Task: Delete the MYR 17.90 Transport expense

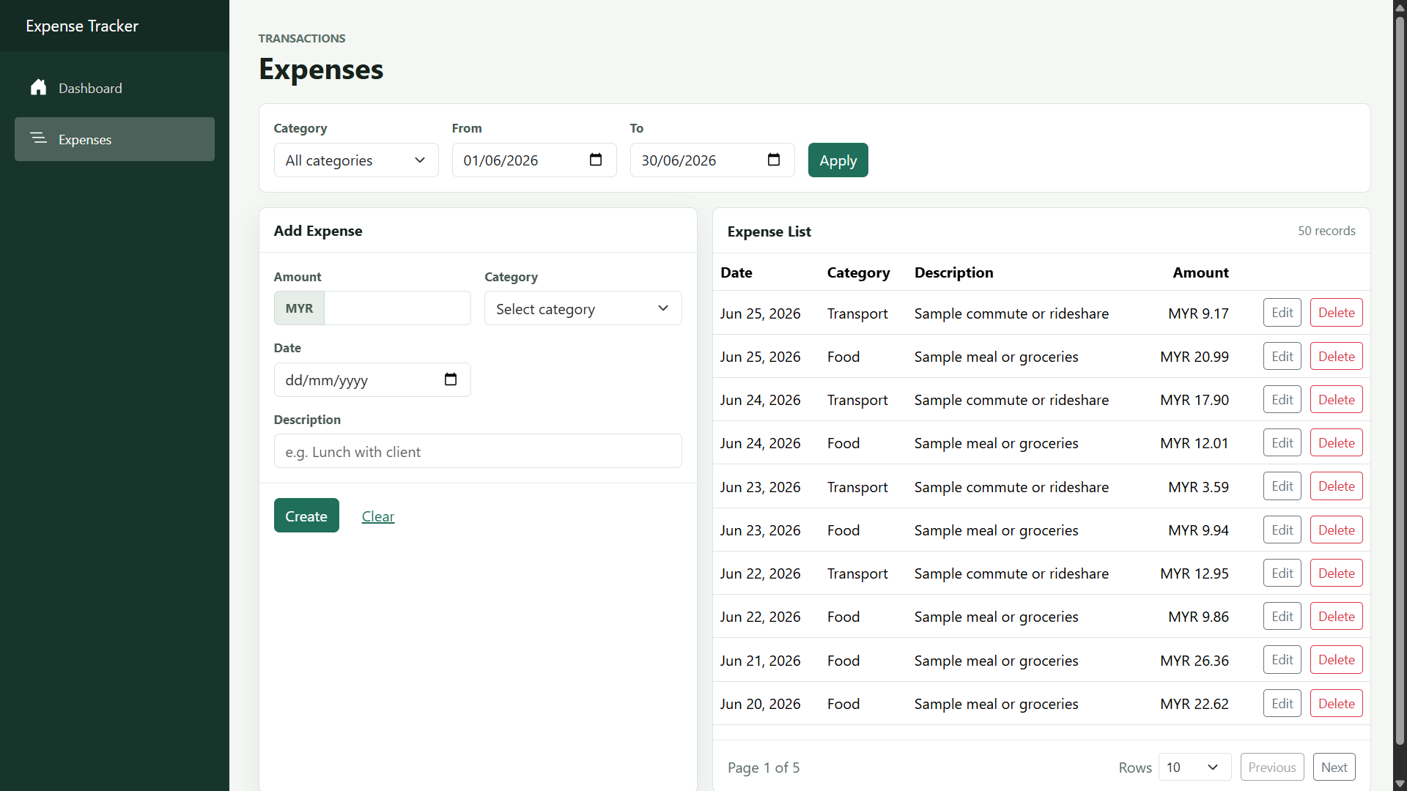Action: 1337,400
